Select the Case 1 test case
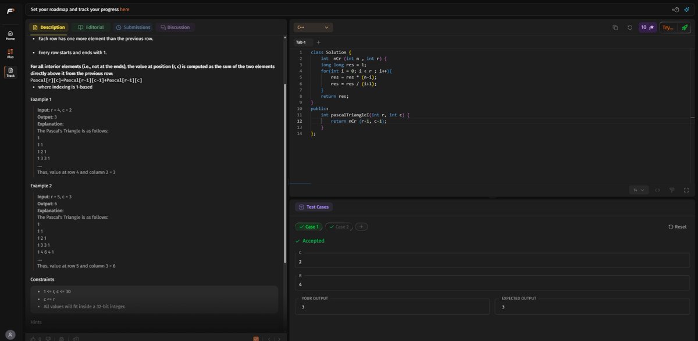 coord(308,227)
